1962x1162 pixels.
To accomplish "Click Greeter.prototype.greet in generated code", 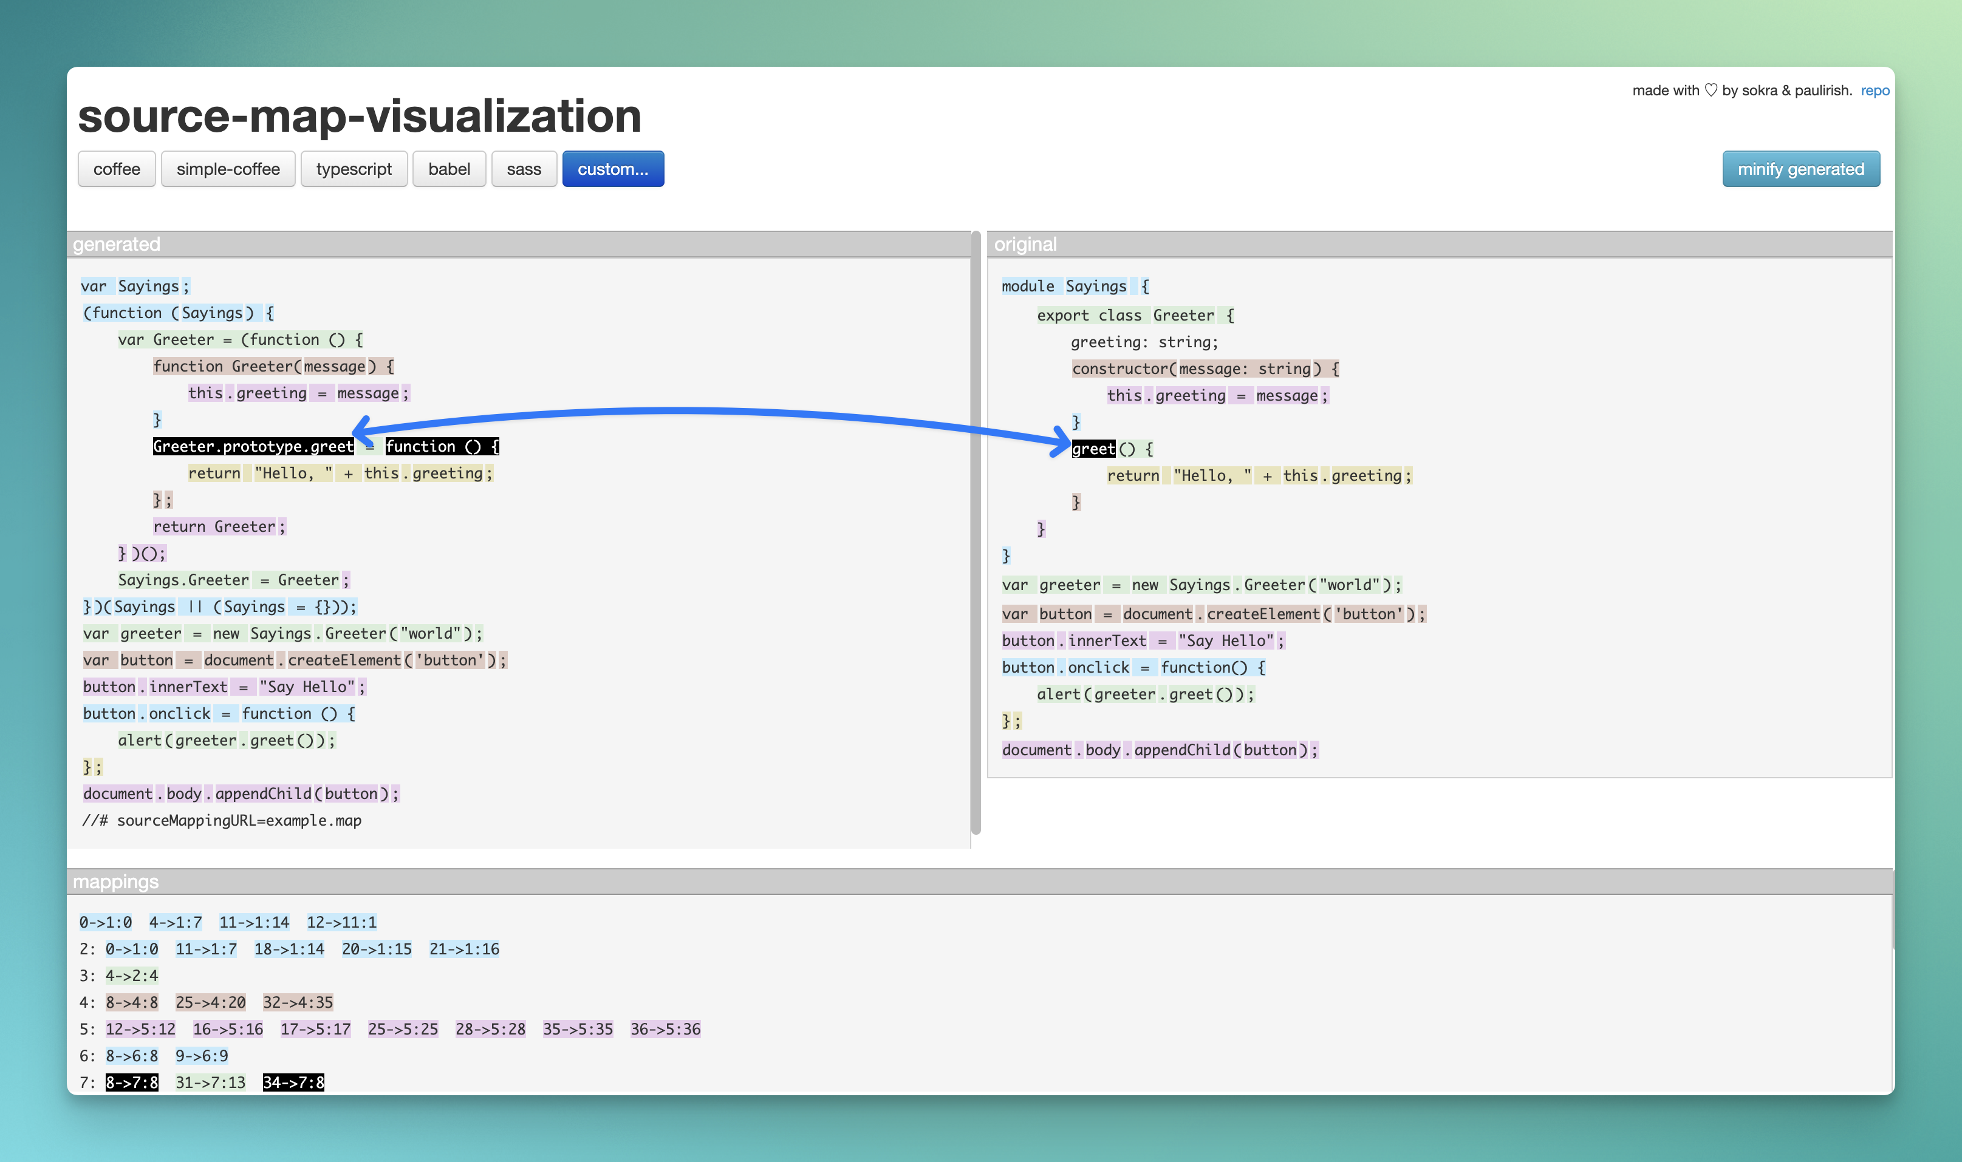I will (253, 446).
